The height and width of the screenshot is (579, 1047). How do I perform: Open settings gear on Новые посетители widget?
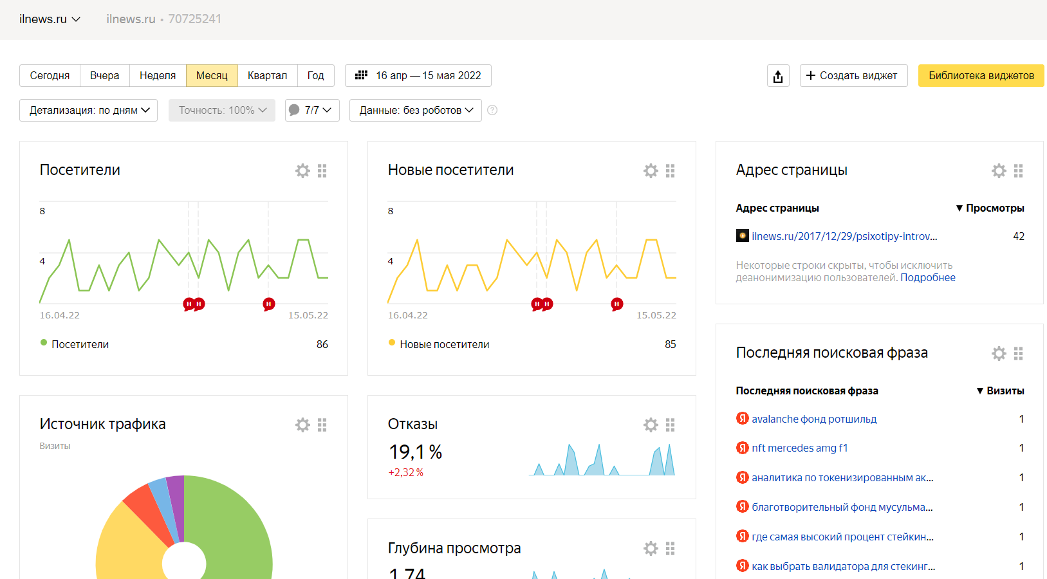[651, 170]
